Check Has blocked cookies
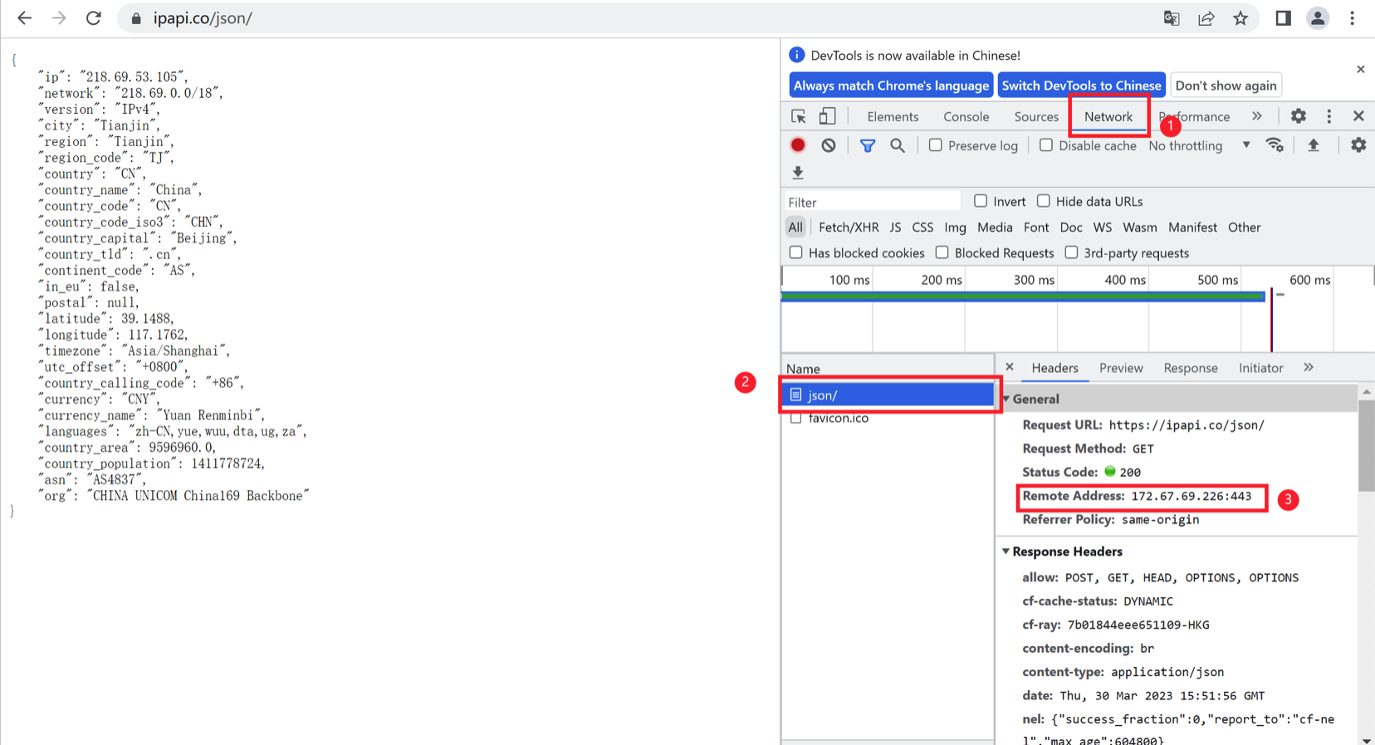Viewport: 1375px width, 745px height. click(796, 252)
